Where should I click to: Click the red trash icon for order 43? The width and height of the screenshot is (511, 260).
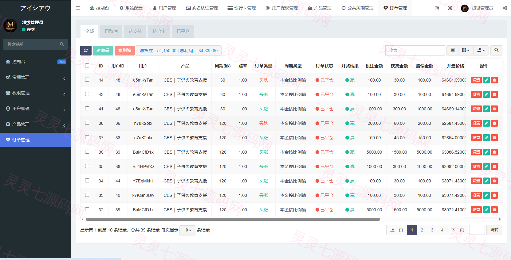click(494, 94)
